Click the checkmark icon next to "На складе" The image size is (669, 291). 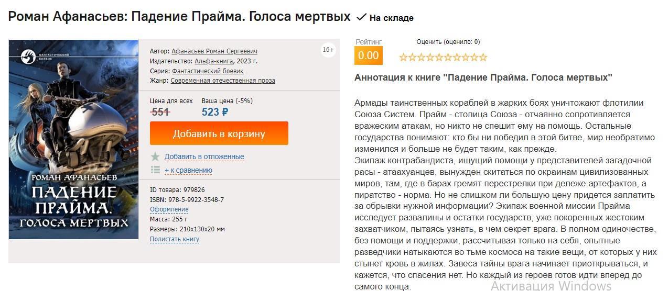click(361, 17)
